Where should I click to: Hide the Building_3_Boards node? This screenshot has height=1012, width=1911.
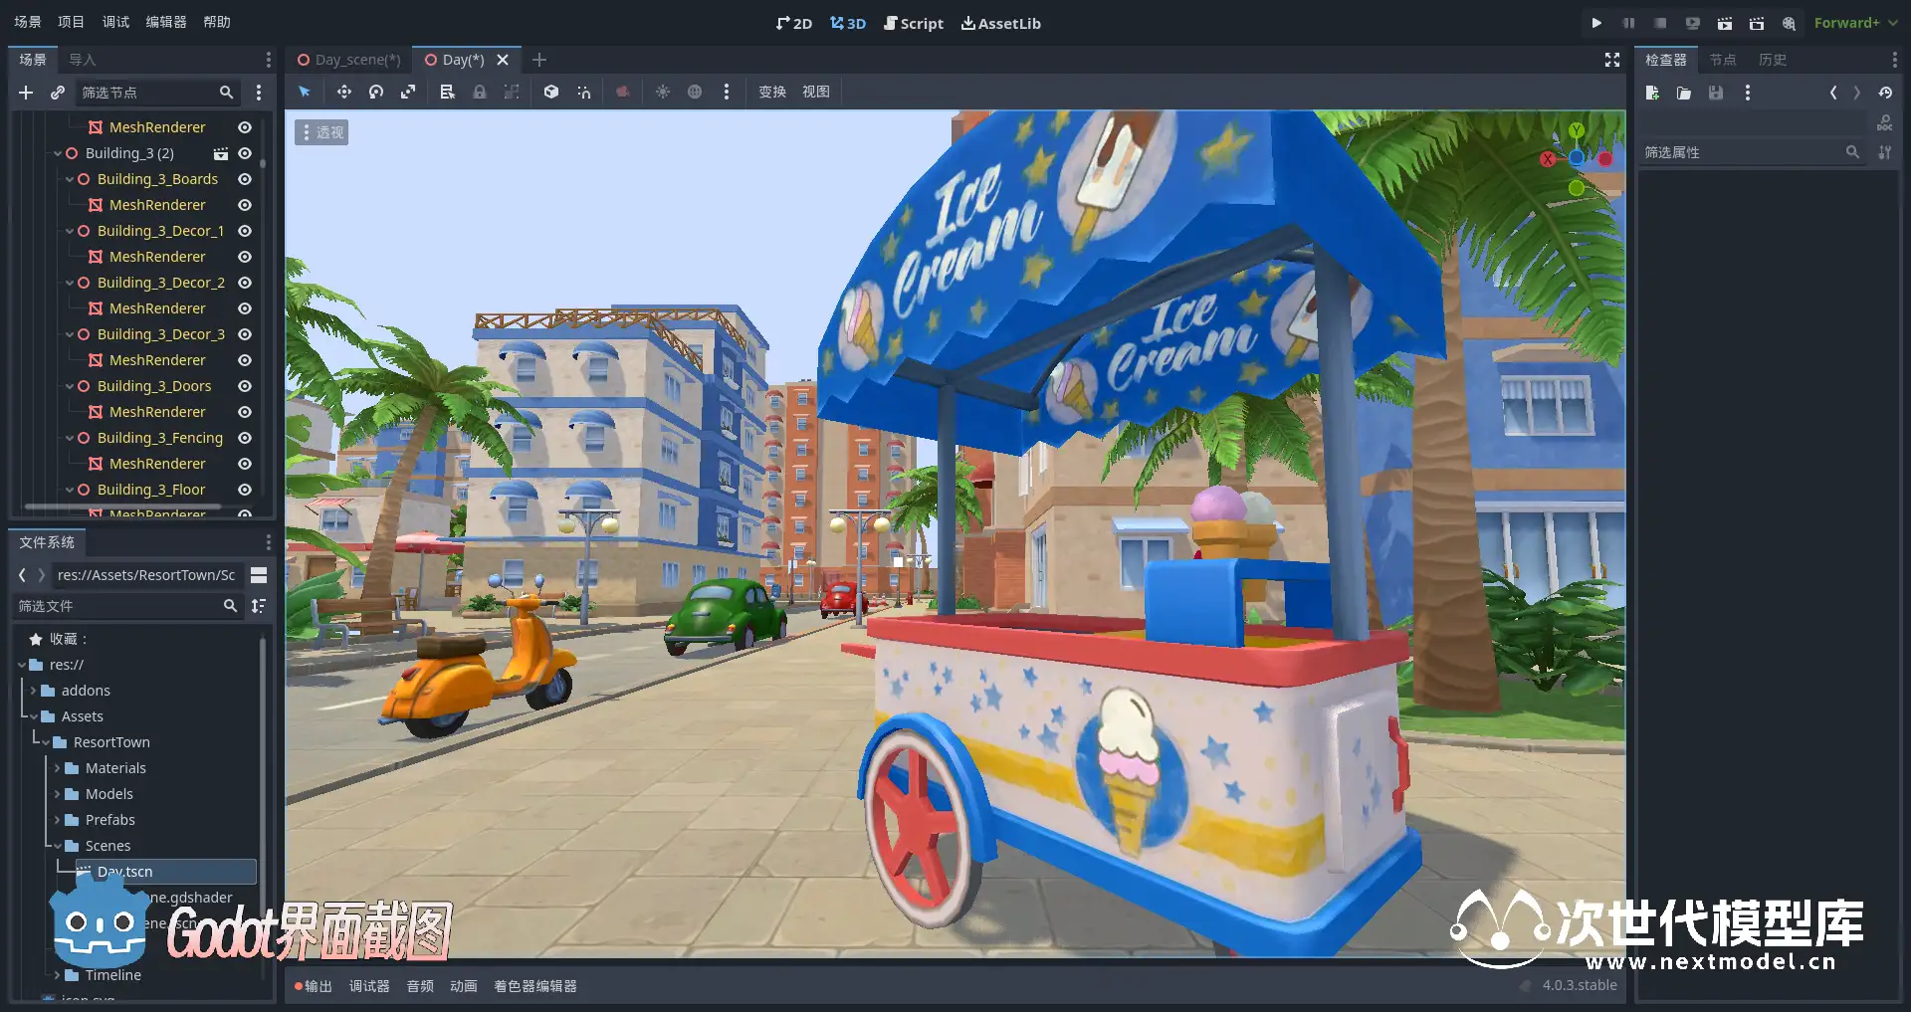pyautogui.click(x=245, y=179)
